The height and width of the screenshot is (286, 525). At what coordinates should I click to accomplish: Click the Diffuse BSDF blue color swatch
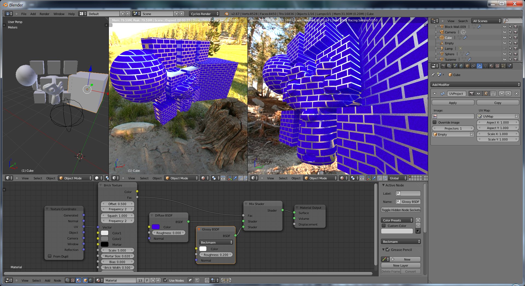[x=156, y=227]
